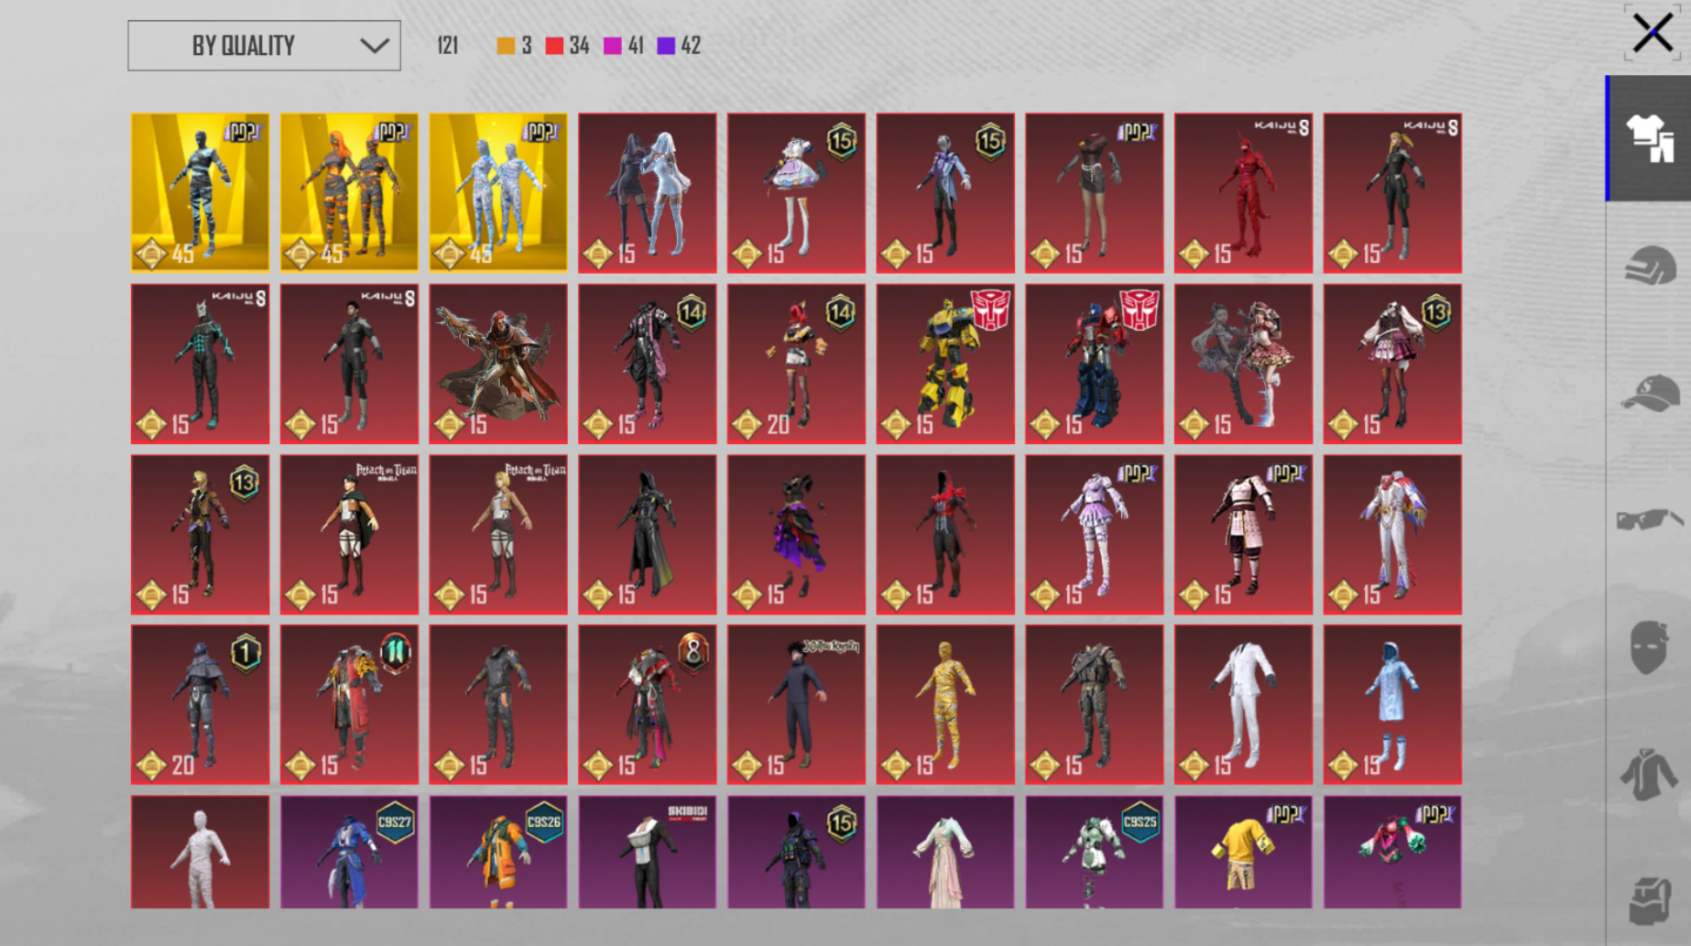The height and width of the screenshot is (946, 1691).
Task: Pick the light blue hooded coat
Action: pyautogui.click(x=1392, y=705)
